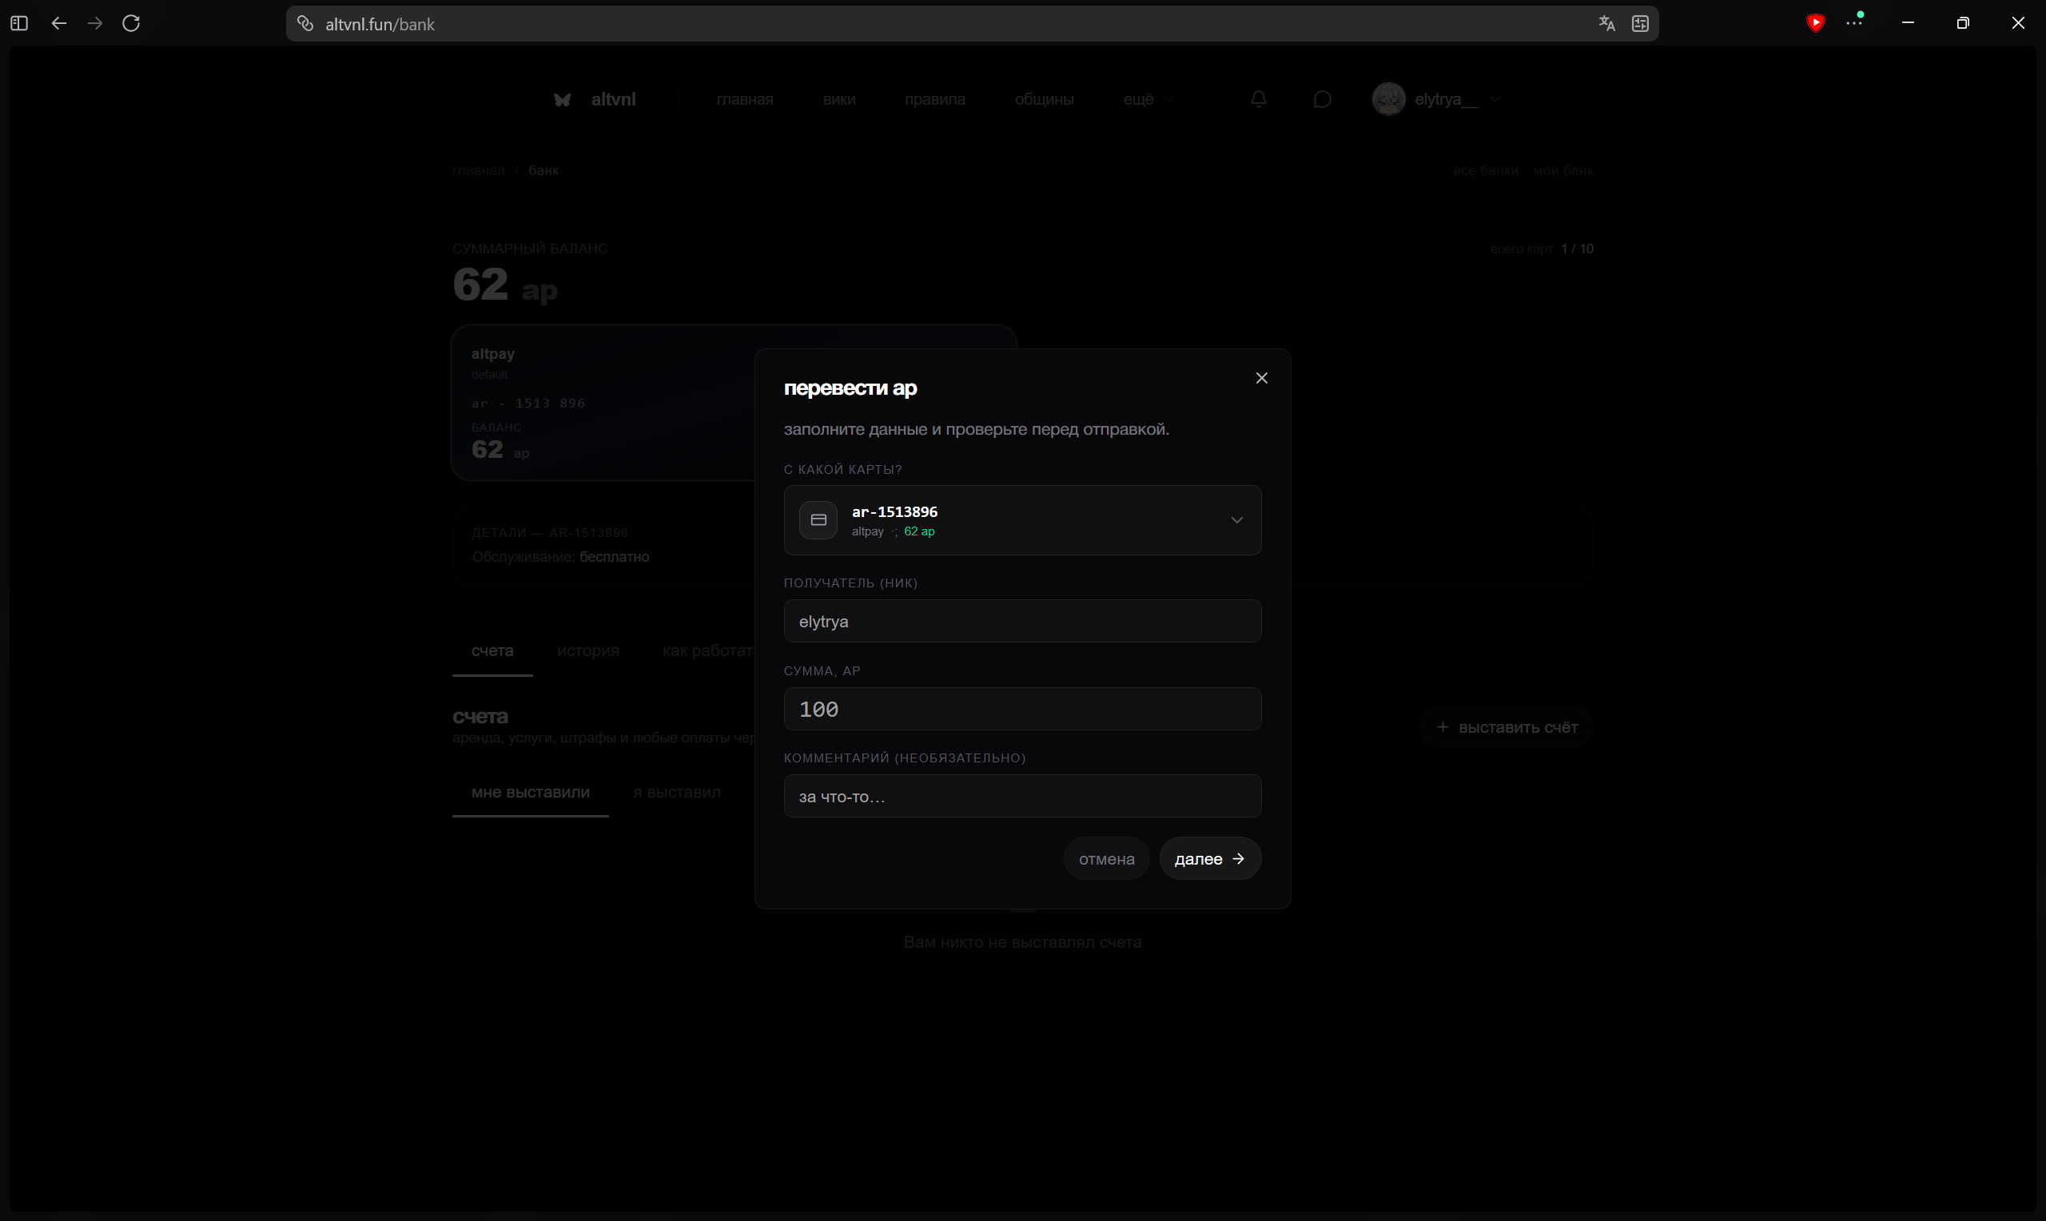
Task: Reload the page with the refresh icon
Action: (132, 23)
